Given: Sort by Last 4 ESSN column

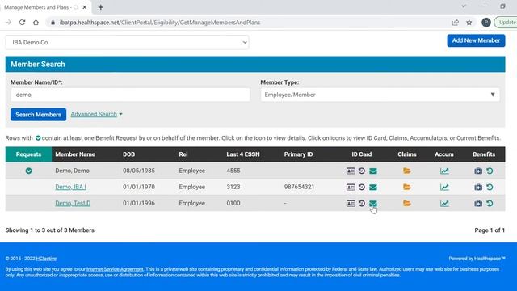Looking at the screenshot, I should [x=243, y=154].
